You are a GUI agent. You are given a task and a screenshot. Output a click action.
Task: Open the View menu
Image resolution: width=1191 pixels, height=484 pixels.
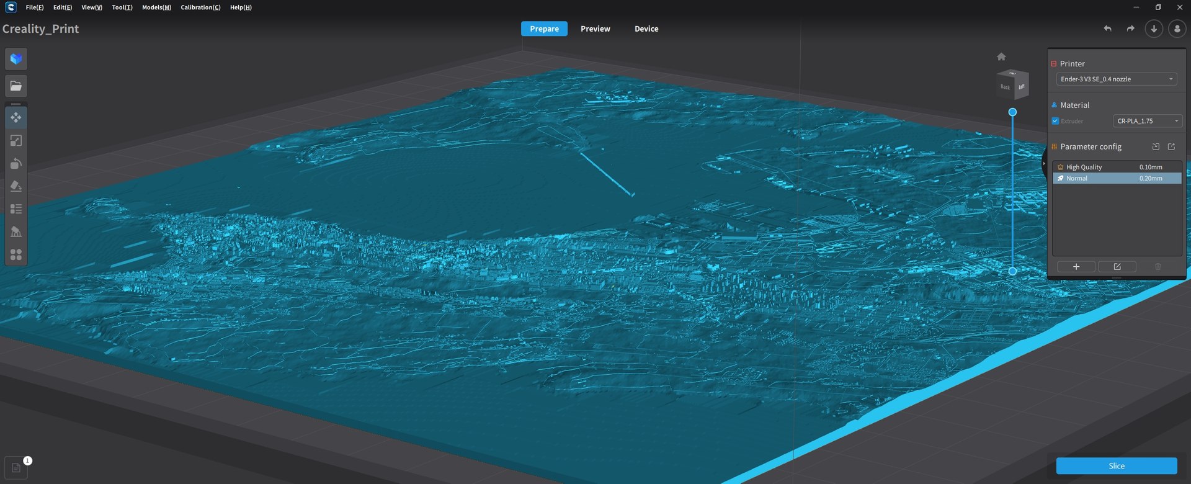click(92, 7)
